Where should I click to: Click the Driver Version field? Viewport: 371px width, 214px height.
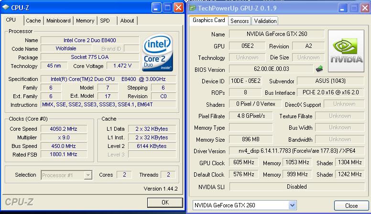[297, 151]
